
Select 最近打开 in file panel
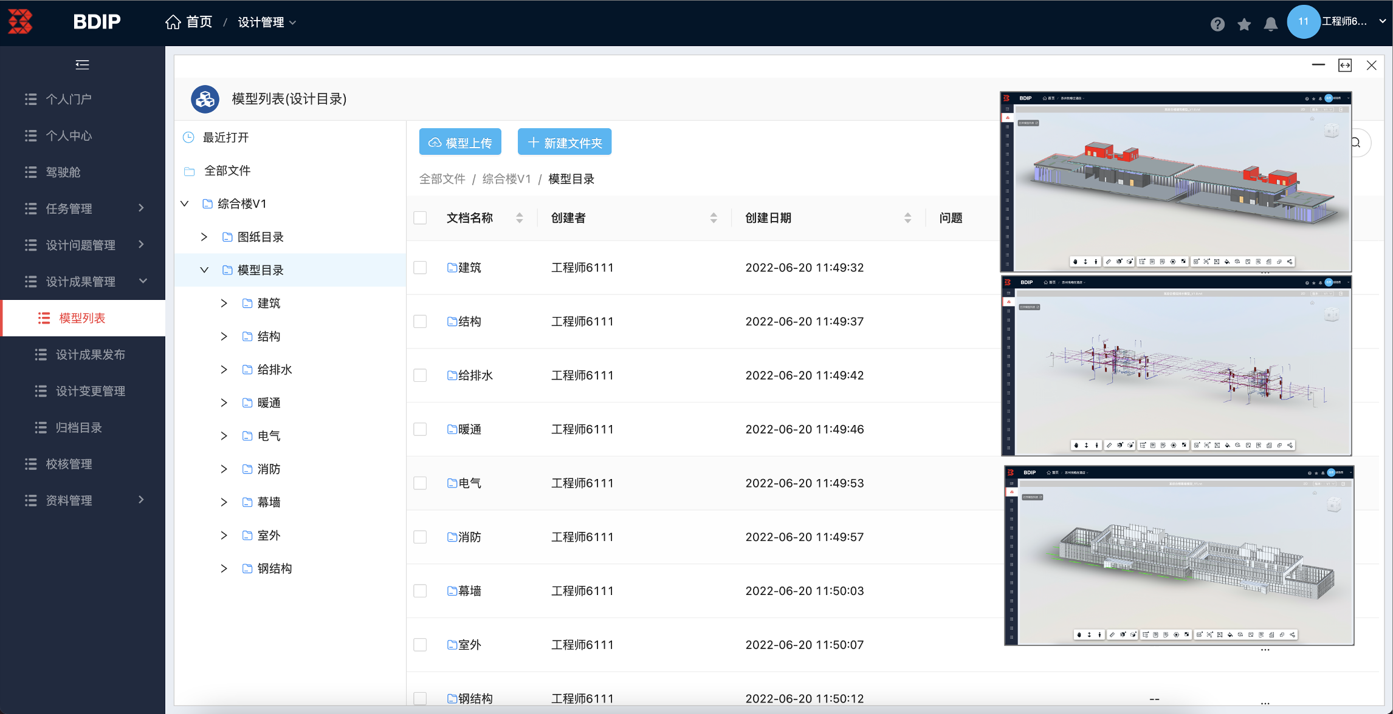(225, 138)
